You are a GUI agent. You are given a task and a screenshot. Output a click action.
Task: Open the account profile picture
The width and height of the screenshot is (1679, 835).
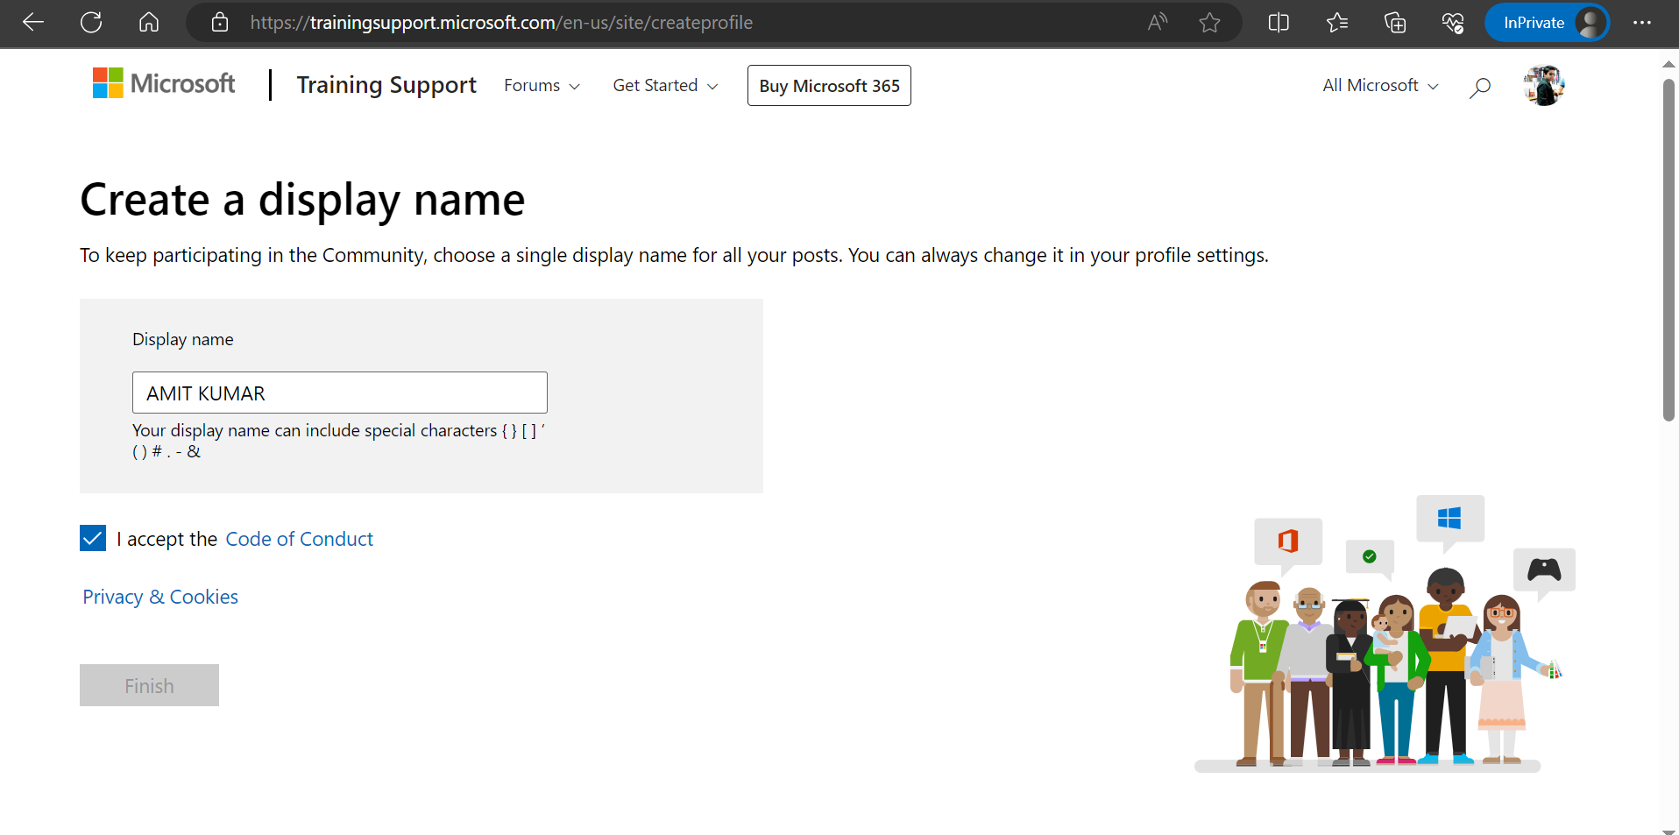[x=1544, y=86]
